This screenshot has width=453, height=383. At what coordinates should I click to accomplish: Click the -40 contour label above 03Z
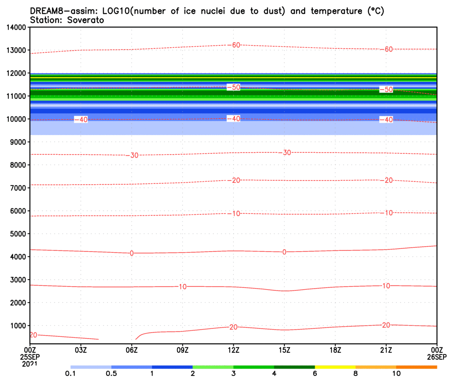click(x=81, y=120)
